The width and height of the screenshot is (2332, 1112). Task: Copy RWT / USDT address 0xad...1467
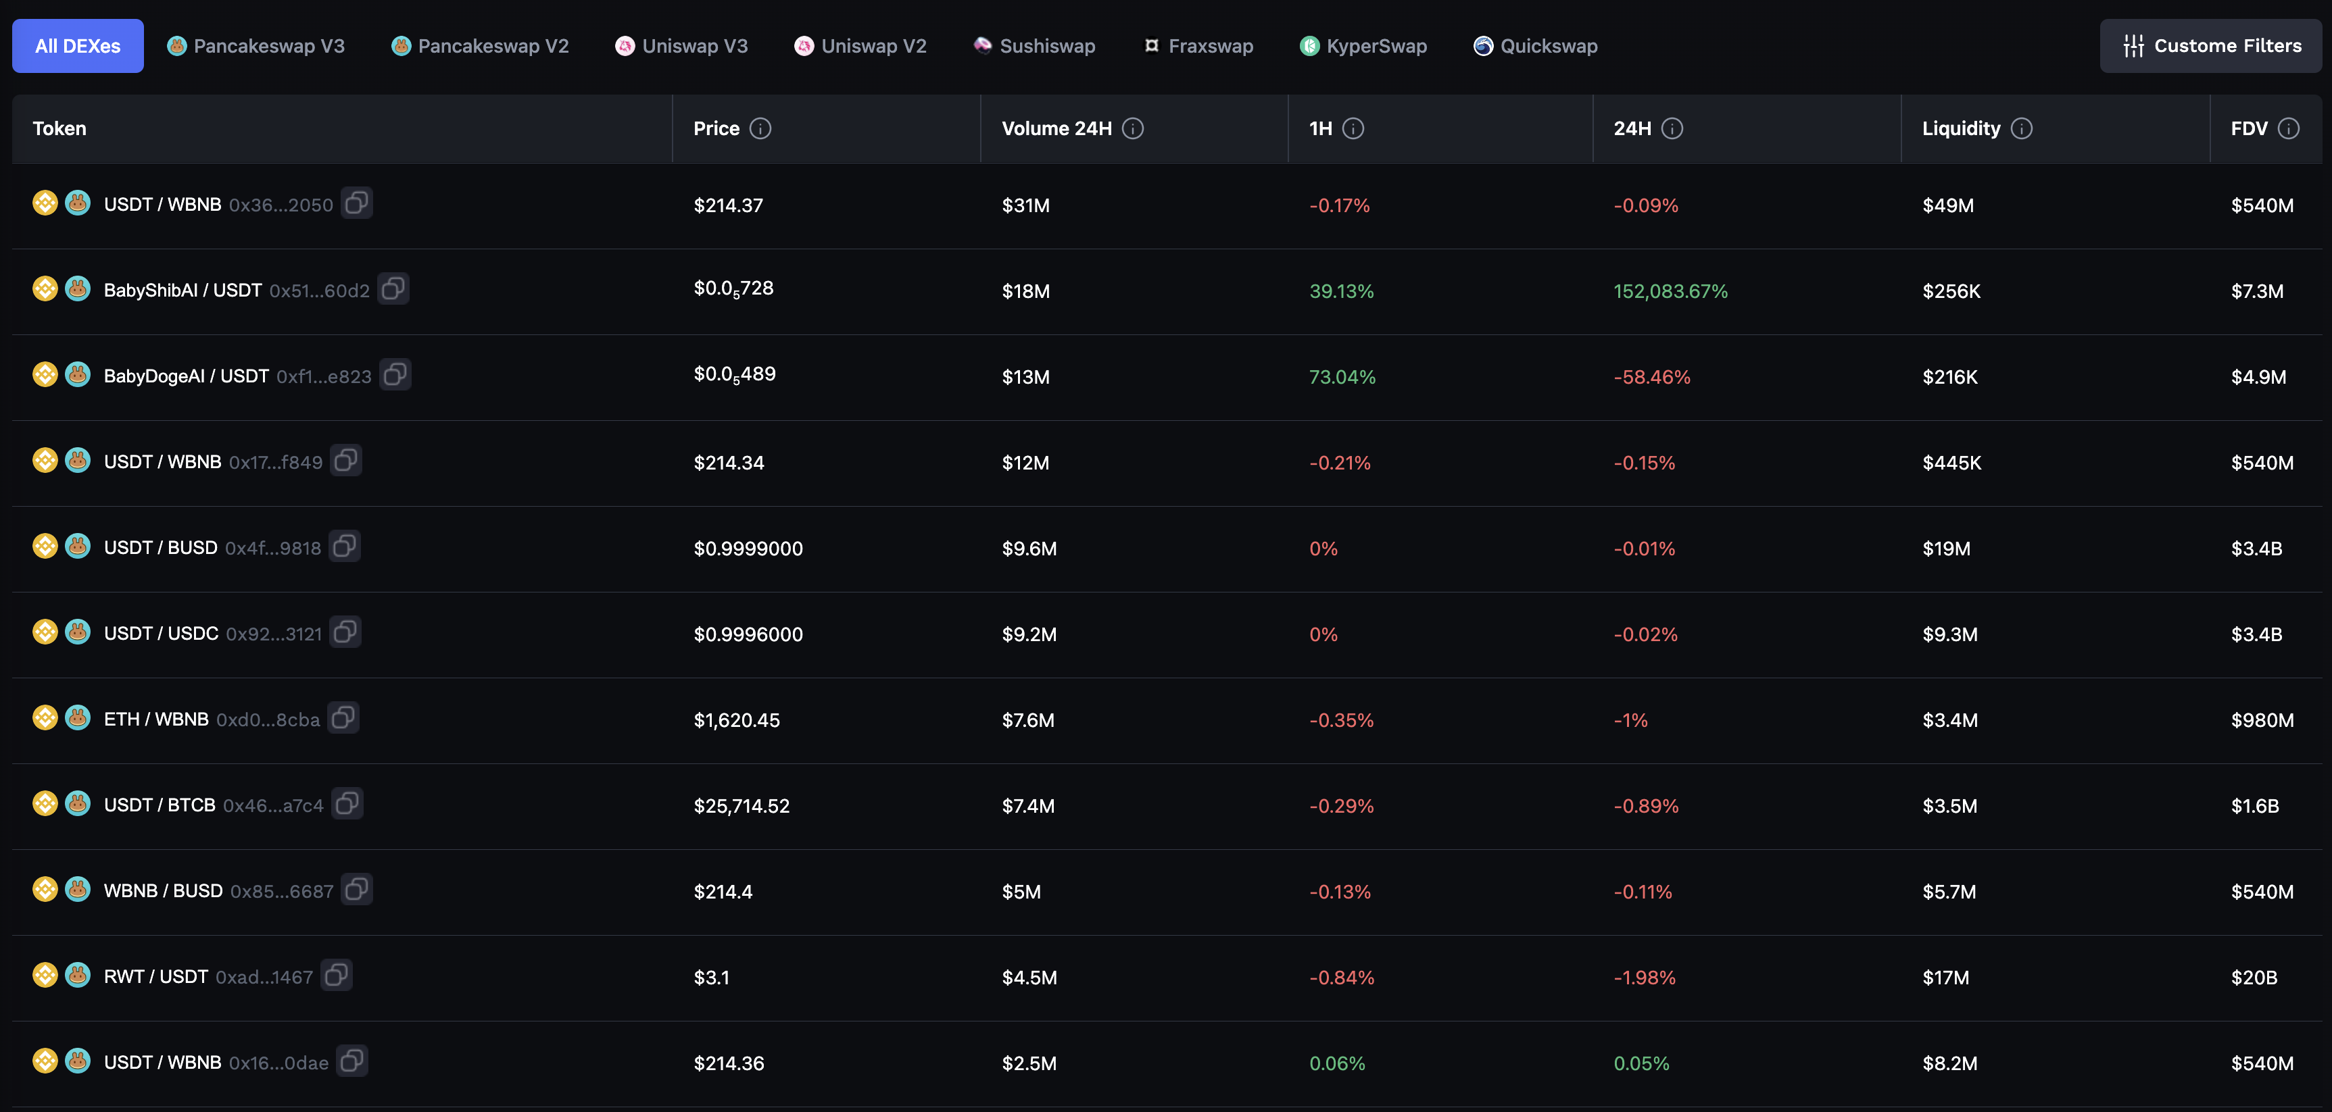click(336, 976)
